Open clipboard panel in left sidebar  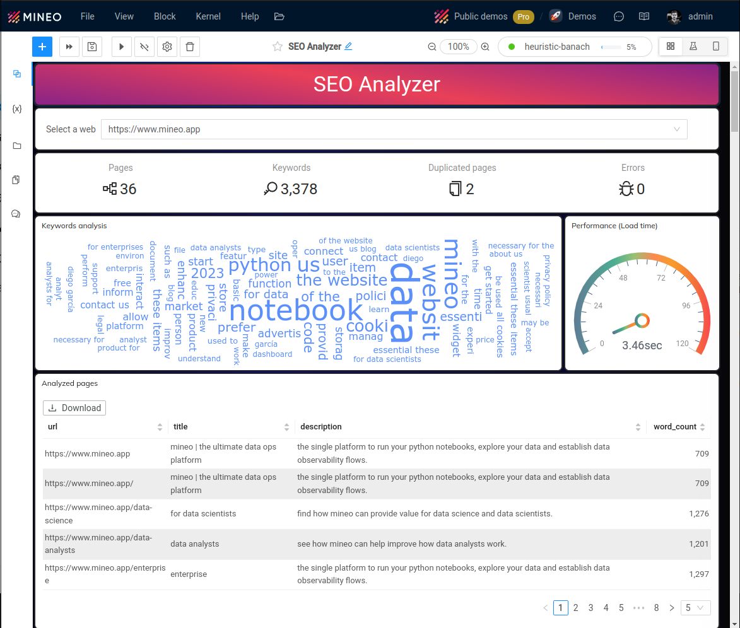[16, 180]
